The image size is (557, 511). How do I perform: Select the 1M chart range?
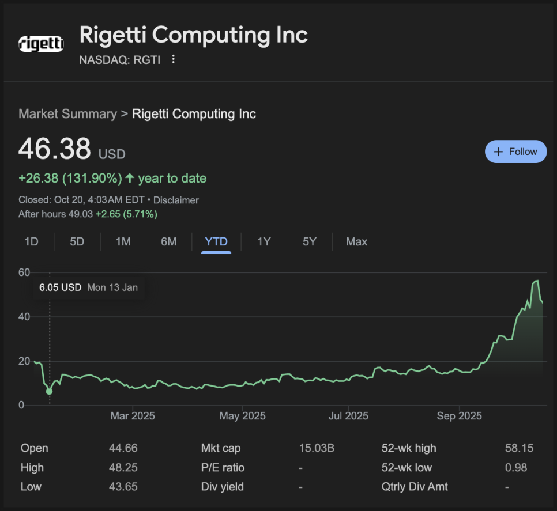pos(123,241)
